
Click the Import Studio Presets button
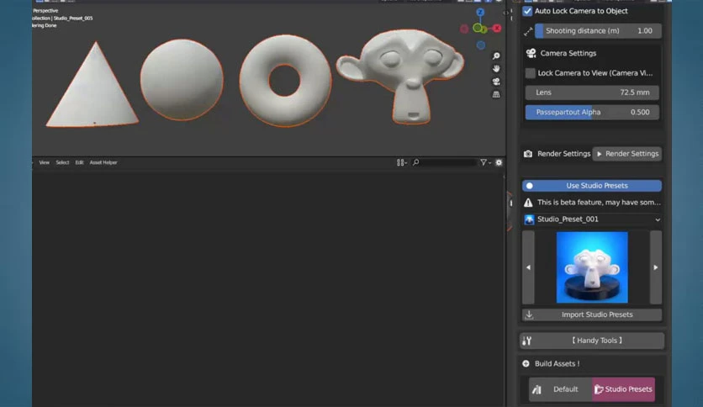tap(592, 314)
